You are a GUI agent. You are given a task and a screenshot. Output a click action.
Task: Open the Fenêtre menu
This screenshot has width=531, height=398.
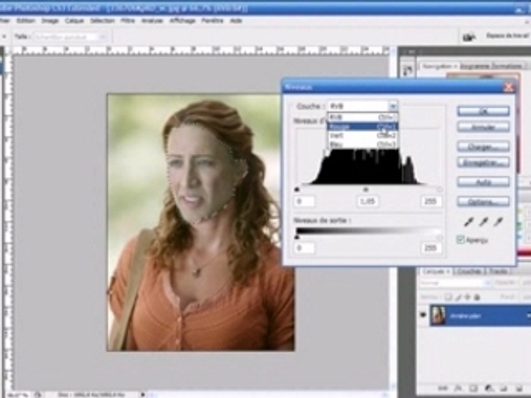tap(212, 20)
